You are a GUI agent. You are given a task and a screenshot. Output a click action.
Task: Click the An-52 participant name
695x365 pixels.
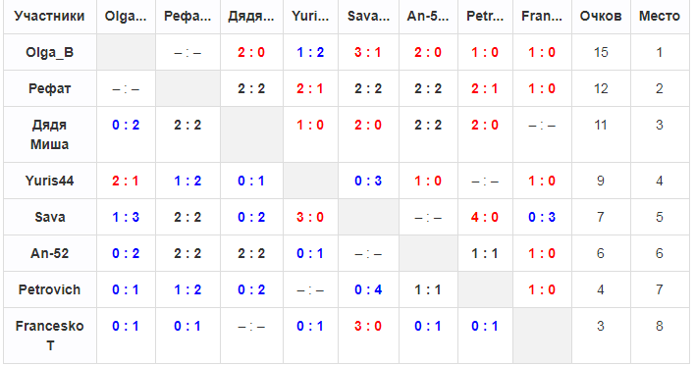pyautogui.click(x=49, y=253)
